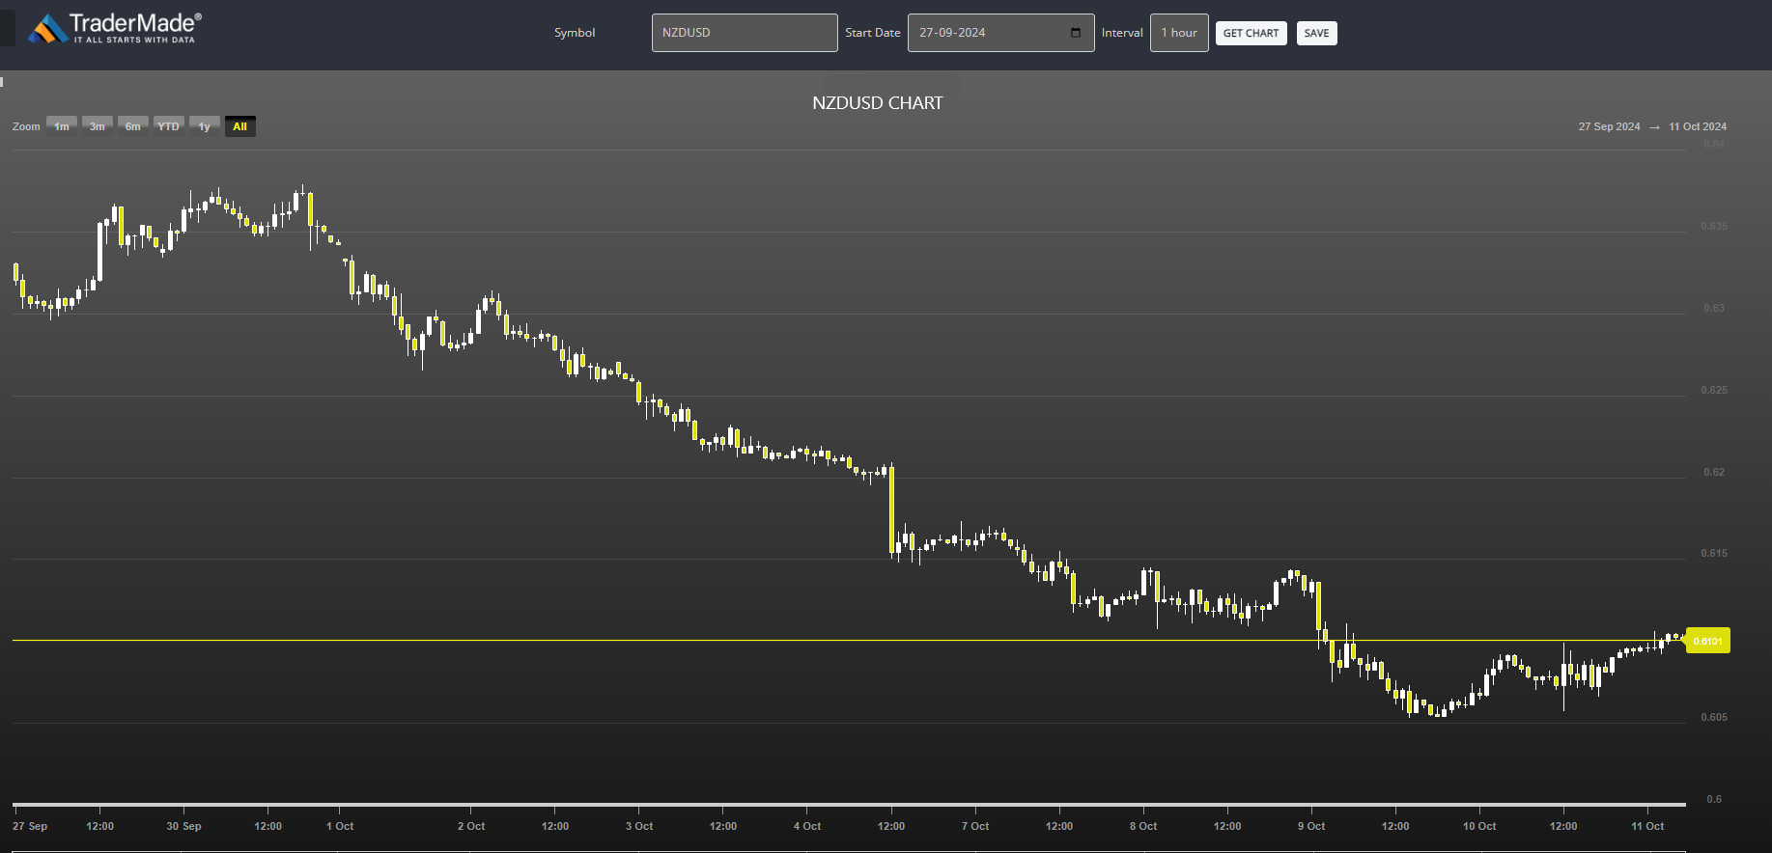
Task: Click the 0.6 y-axis label
Action: tap(1714, 799)
